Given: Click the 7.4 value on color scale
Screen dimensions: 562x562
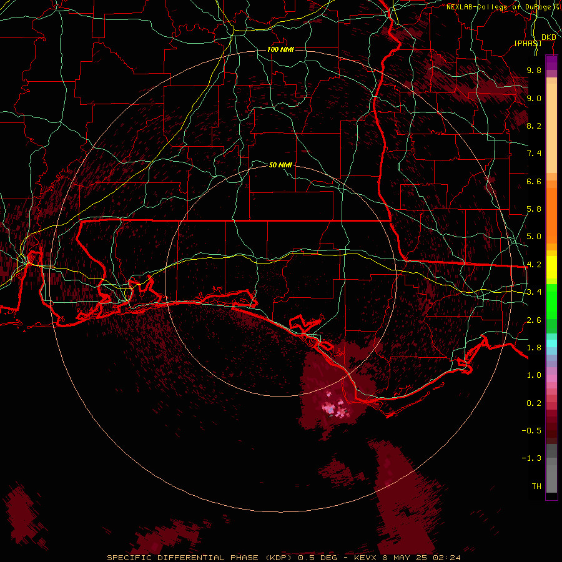Looking at the screenshot, I should [x=534, y=154].
